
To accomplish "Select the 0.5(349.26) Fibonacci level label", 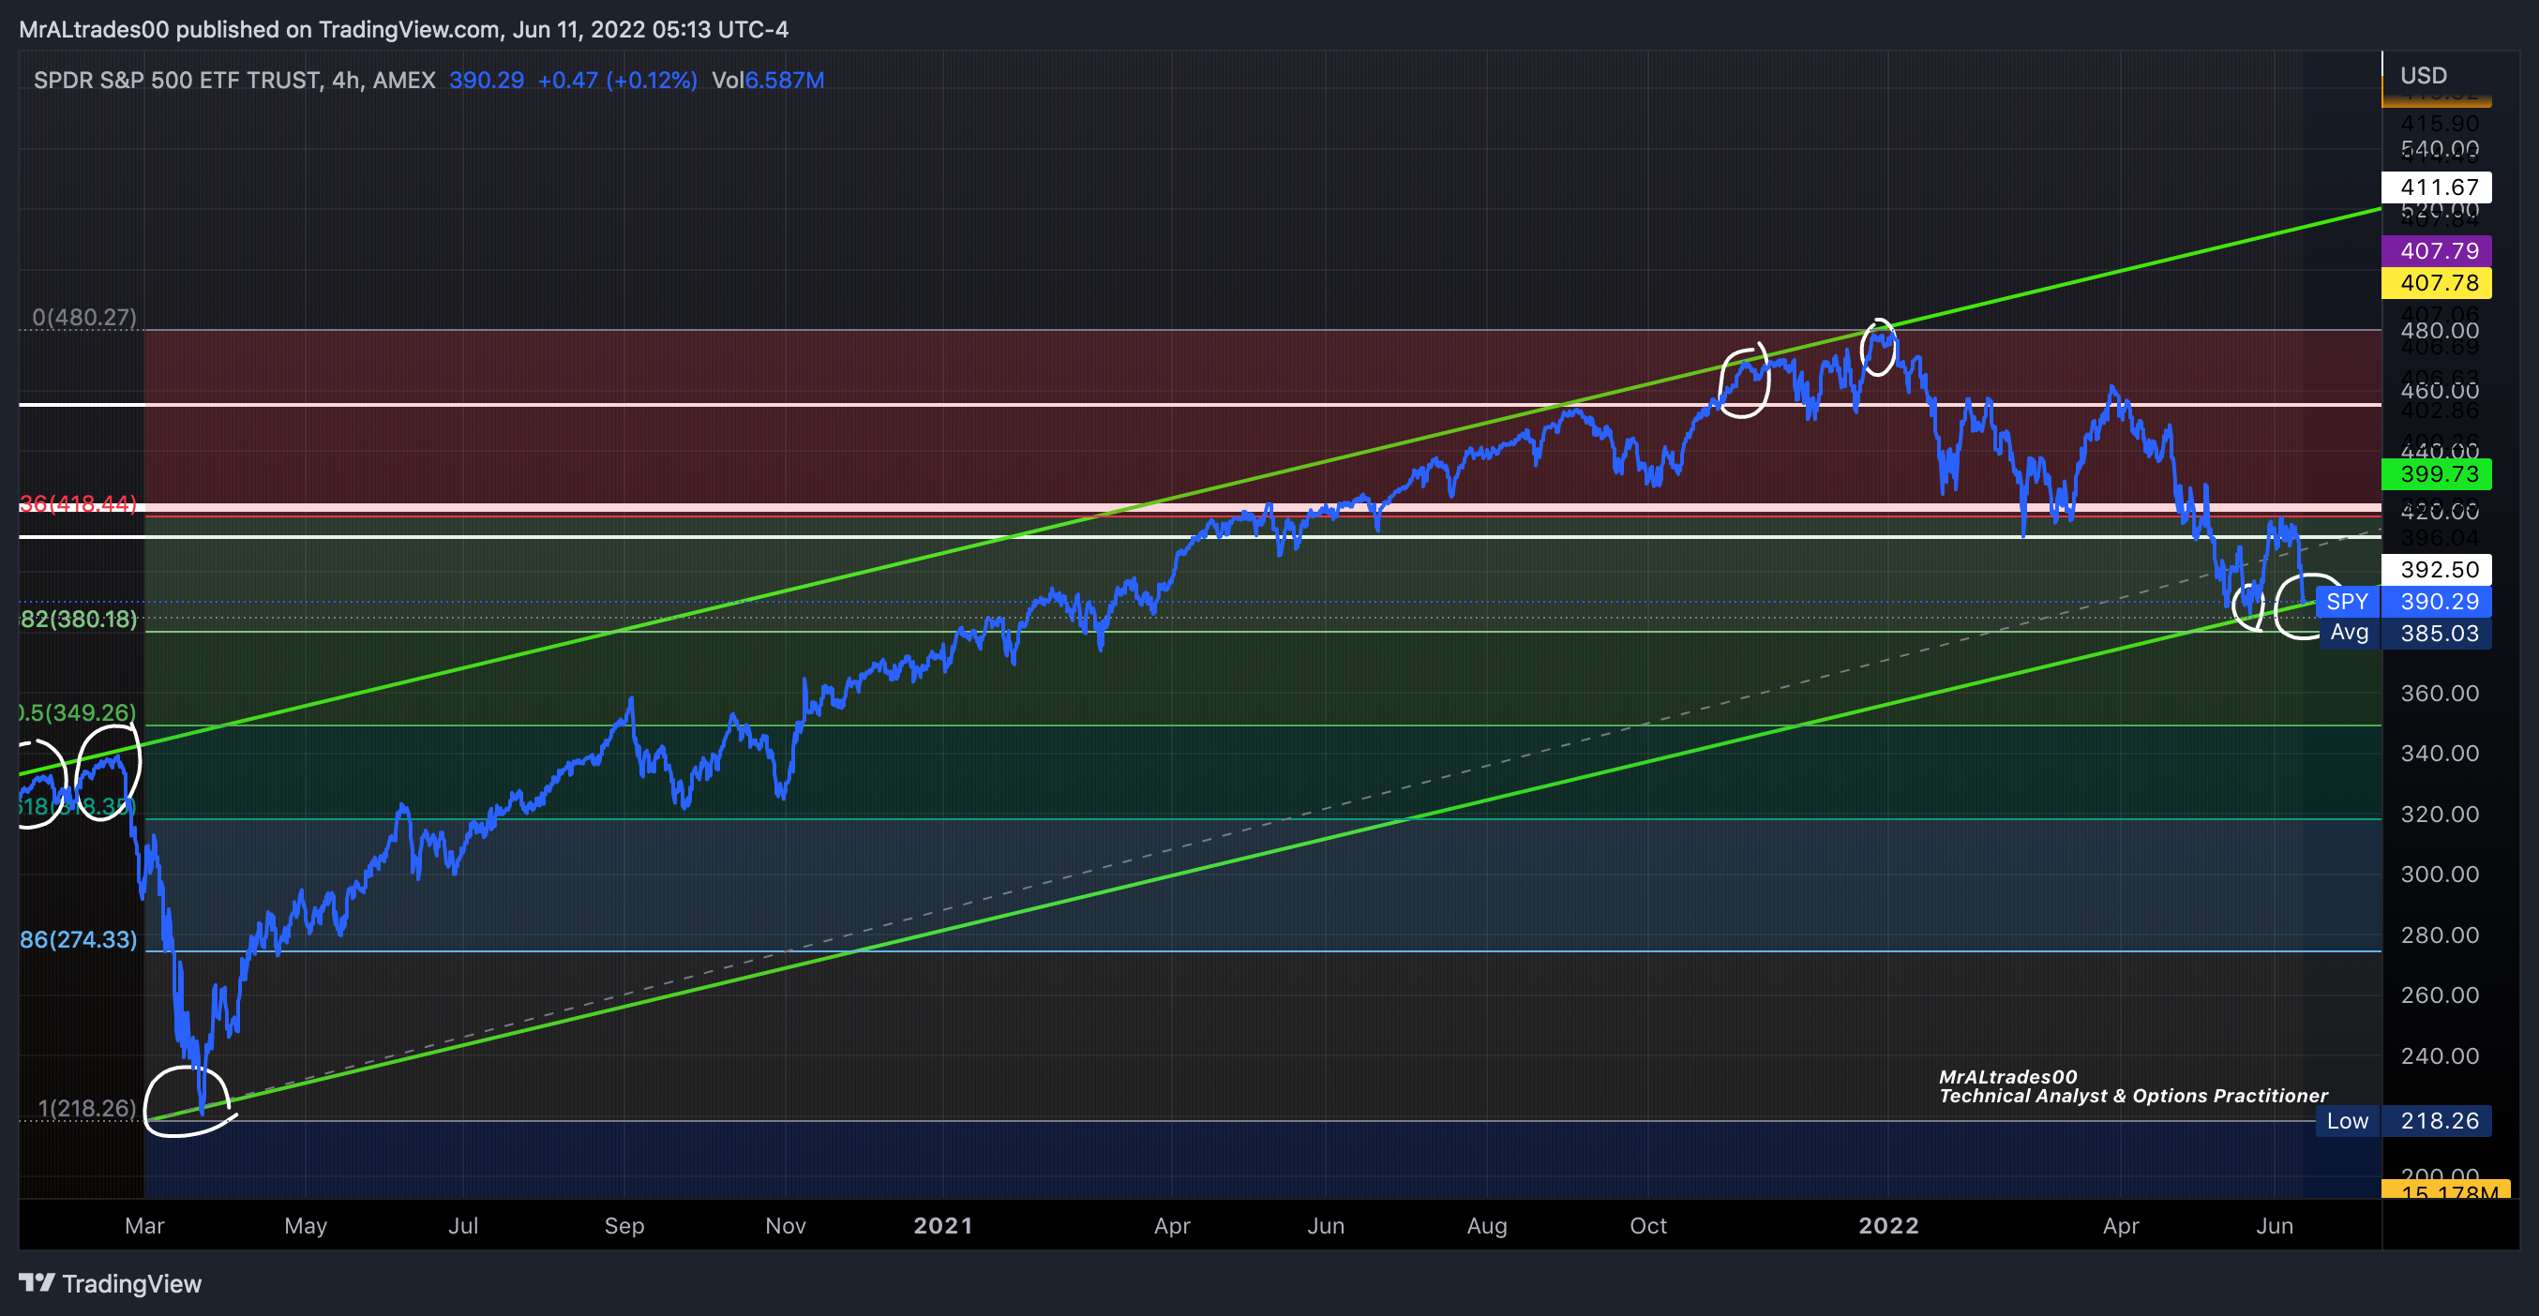I will click(x=78, y=712).
